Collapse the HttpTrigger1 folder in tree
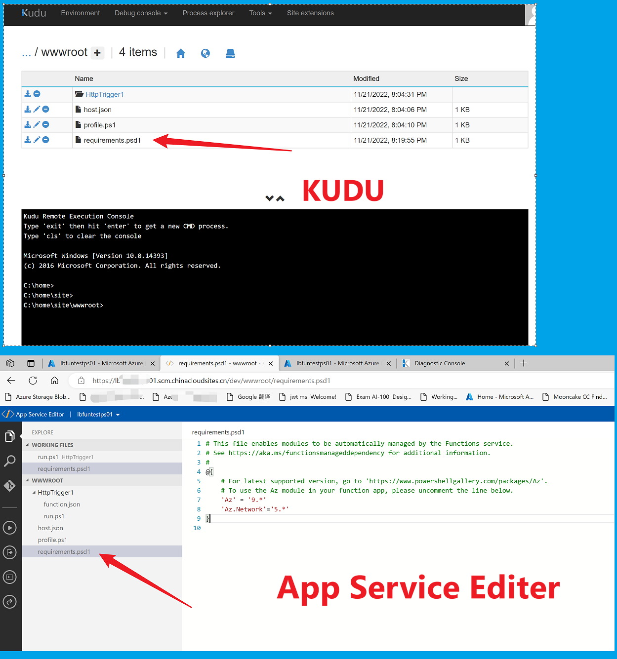The width and height of the screenshot is (617, 659). coord(34,493)
